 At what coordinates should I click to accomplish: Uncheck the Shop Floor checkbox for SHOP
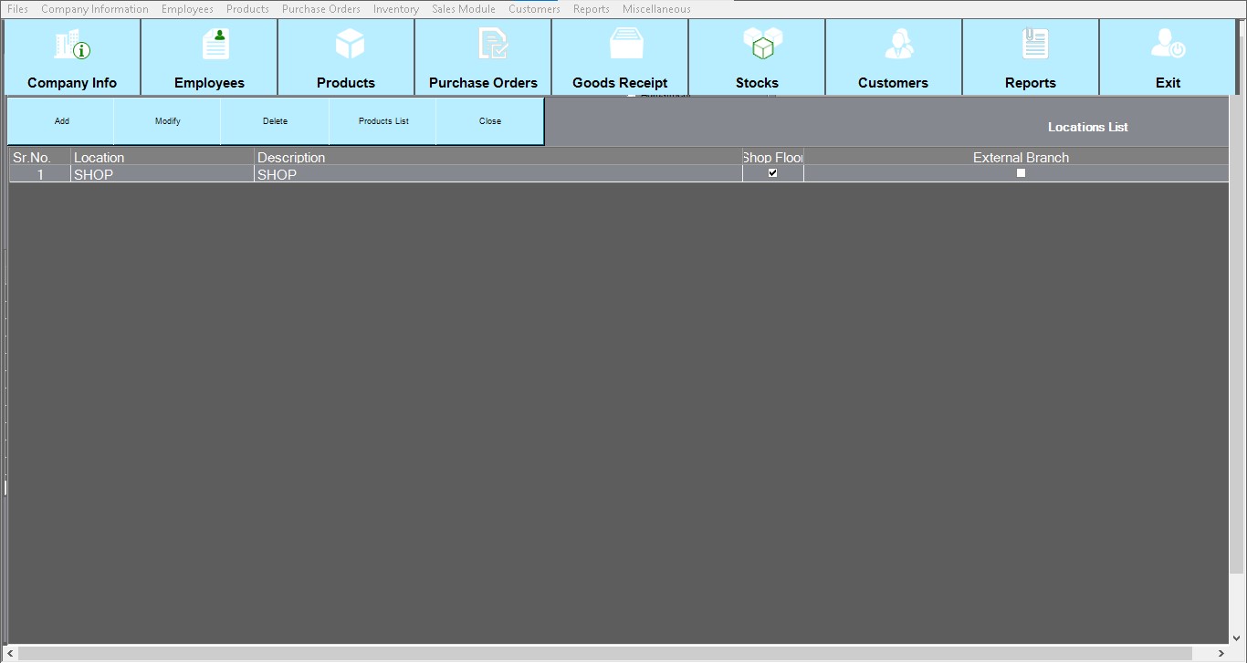pos(773,172)
